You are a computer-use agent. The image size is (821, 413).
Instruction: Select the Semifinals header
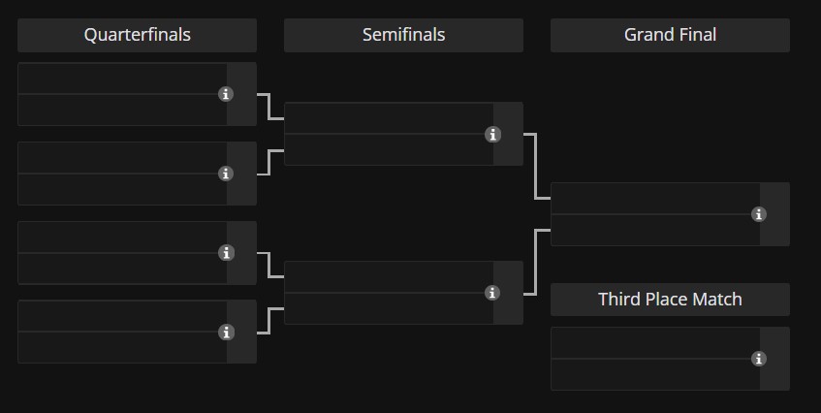click(403, 35)
